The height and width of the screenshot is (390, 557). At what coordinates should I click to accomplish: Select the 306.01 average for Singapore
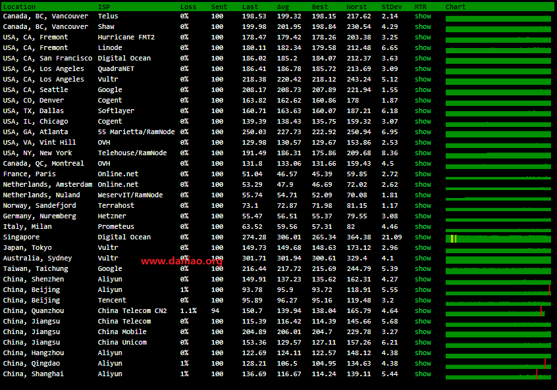[289, 237]
